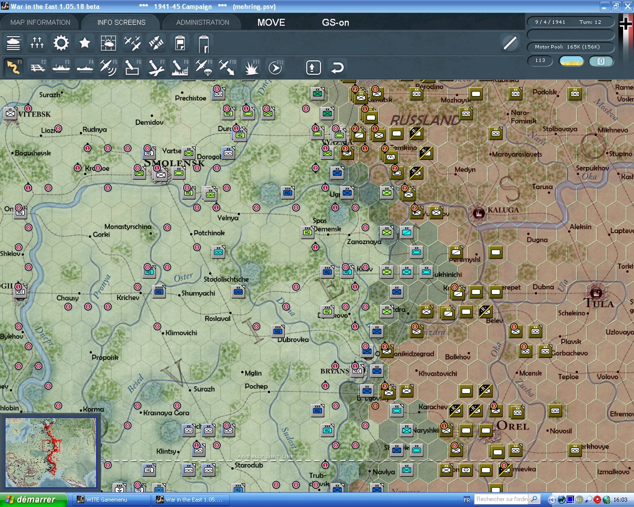
Task: Select the HQ unit at Vitebsk
Action: 10,113
